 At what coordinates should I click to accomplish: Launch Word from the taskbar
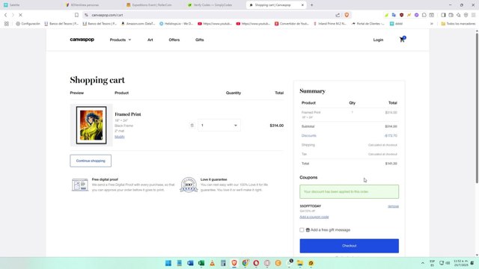(x=190, y=263)
